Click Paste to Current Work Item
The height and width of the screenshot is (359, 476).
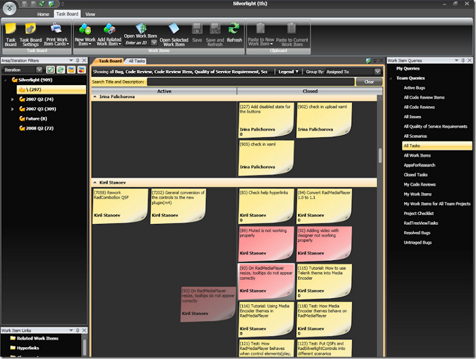292,34
